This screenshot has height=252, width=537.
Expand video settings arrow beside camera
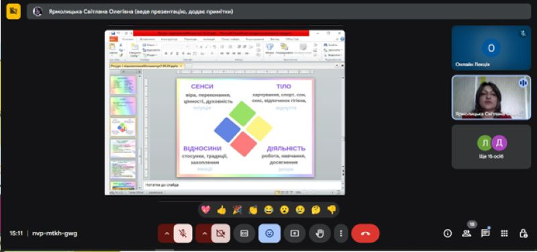point(205,233)
